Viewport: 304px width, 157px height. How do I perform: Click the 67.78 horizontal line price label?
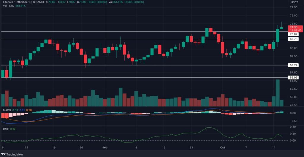(x=294, y=39)
